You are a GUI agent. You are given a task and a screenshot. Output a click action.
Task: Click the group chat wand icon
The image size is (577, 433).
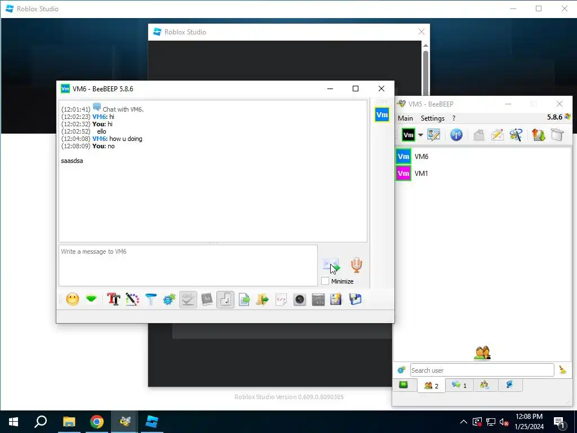[x=516, y=135]
